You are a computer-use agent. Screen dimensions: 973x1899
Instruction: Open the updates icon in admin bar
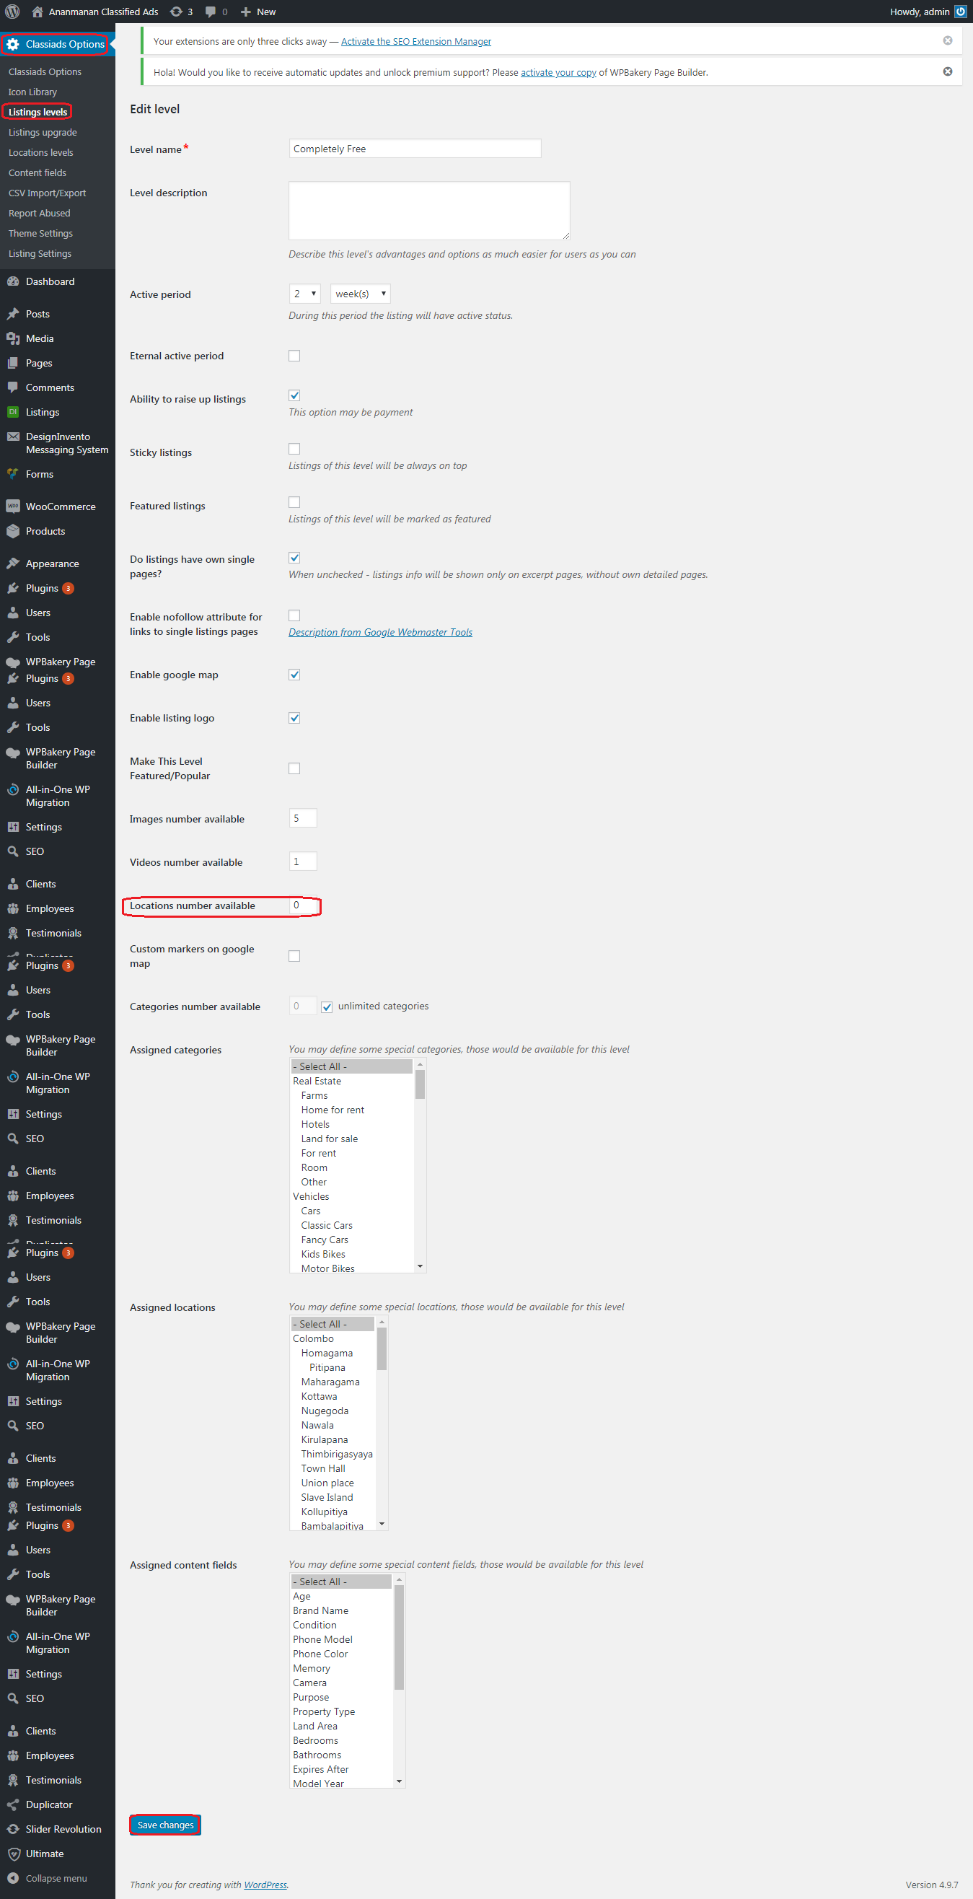176,12
